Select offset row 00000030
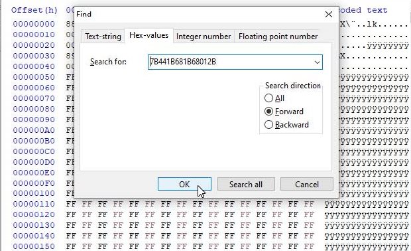The height and width of the screenshot is (251, 411). coord(34,56)
